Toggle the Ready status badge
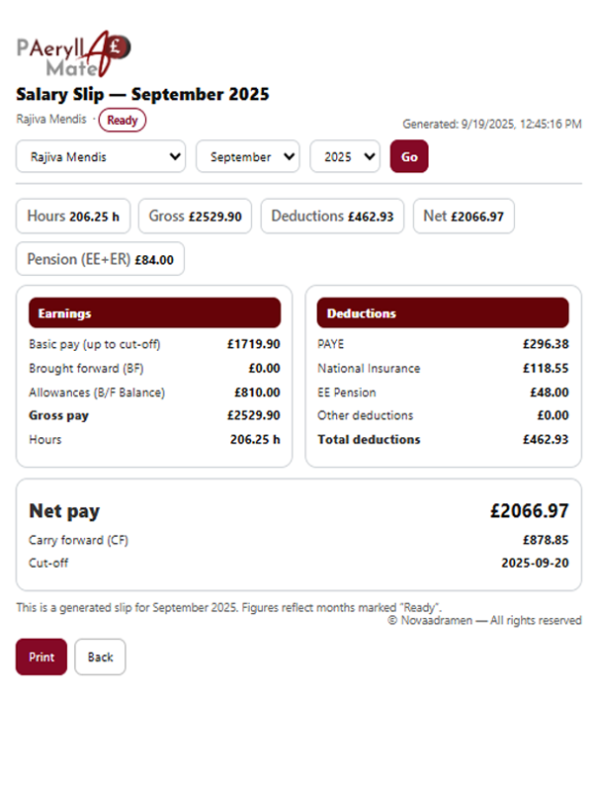 [x=123, y=119]
